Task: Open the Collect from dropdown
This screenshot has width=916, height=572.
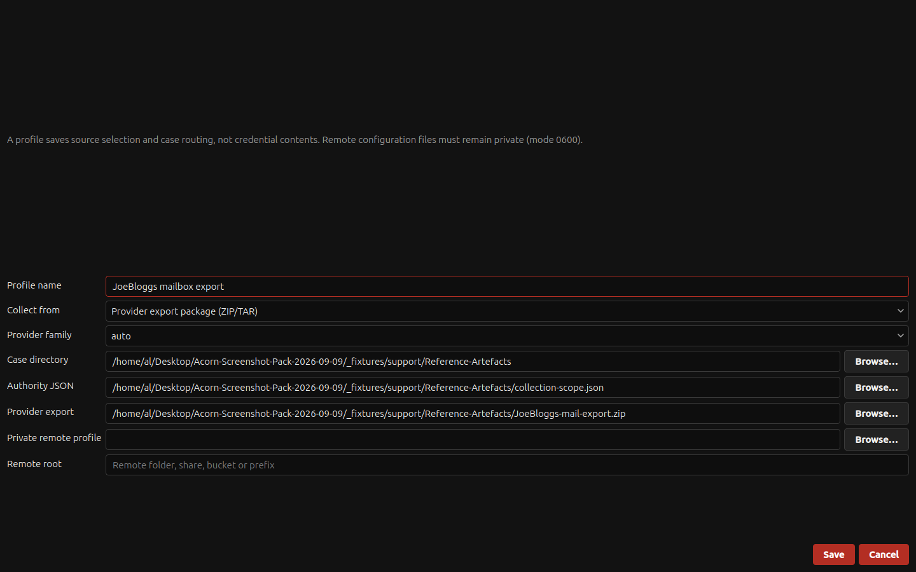Action: click(507, 311)
